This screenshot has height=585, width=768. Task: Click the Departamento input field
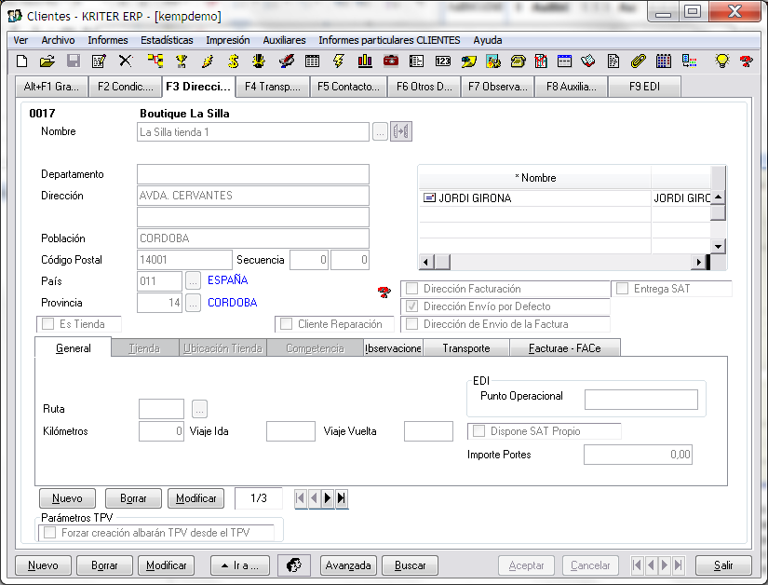point(252,174)
